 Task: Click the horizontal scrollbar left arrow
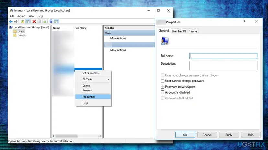(x=54, y=136)
